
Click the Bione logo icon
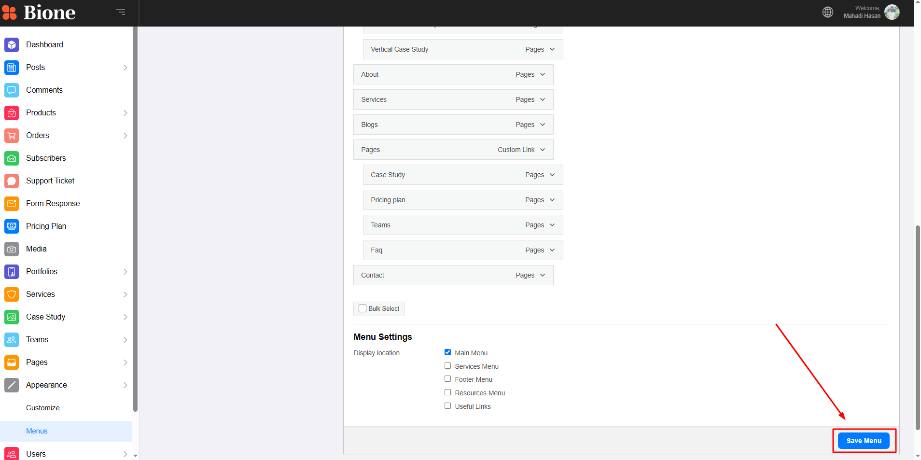[9, 13]
